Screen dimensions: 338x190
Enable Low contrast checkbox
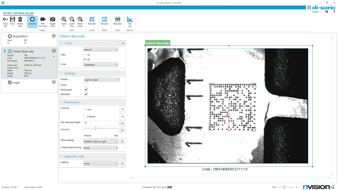coord(85,109)
